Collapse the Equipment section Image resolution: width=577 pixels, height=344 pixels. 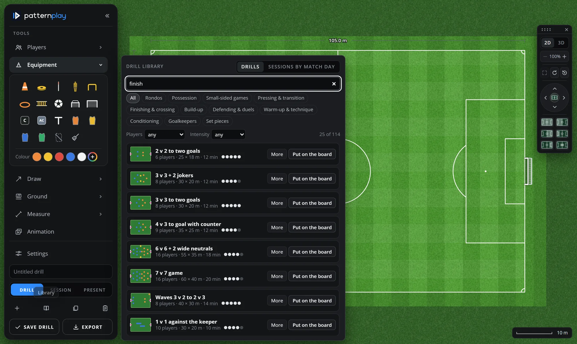[59, 65]
